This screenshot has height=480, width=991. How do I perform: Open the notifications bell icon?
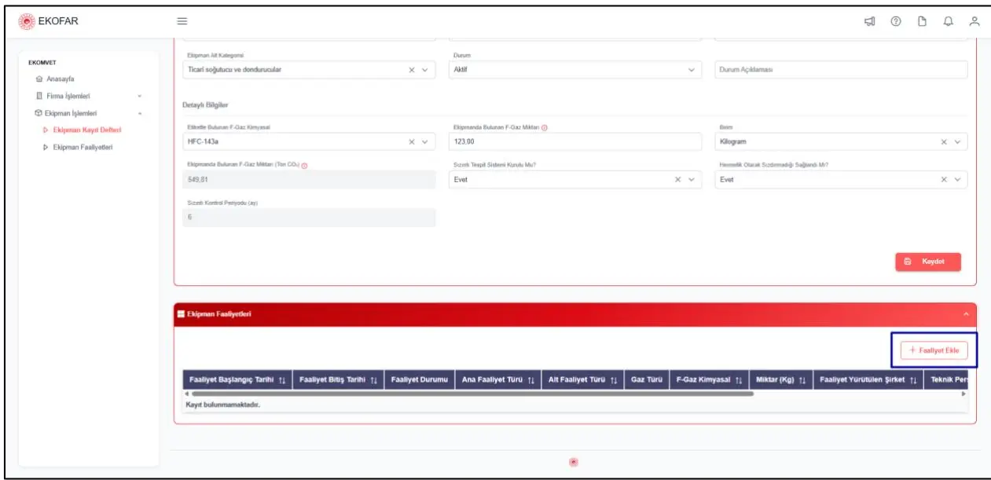(x=949, y=21)
